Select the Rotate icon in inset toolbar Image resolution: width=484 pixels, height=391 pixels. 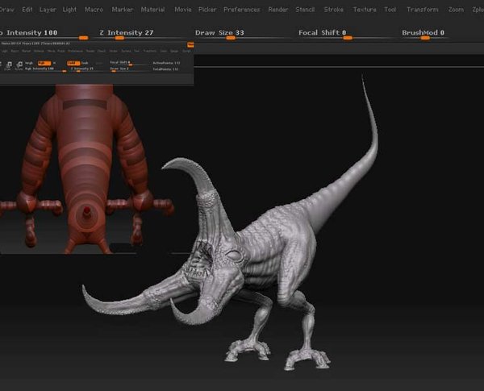pos(19,64)
